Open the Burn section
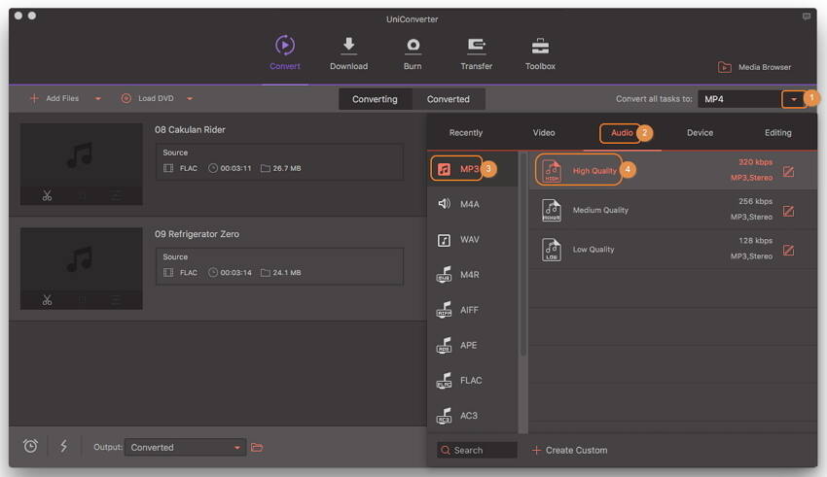The image size is (827, 477). coord(413,52)
